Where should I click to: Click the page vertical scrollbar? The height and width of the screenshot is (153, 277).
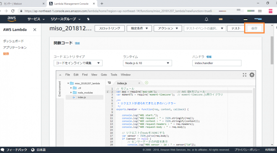[272, 50]
